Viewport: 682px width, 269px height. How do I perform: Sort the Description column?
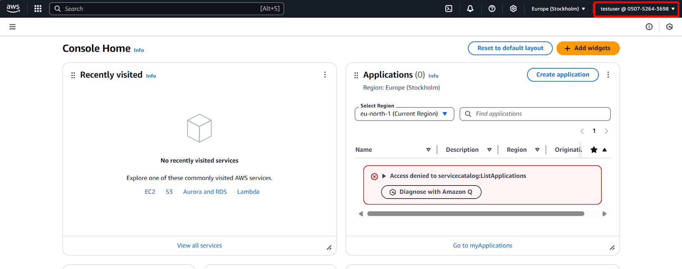tap(489, 150)
